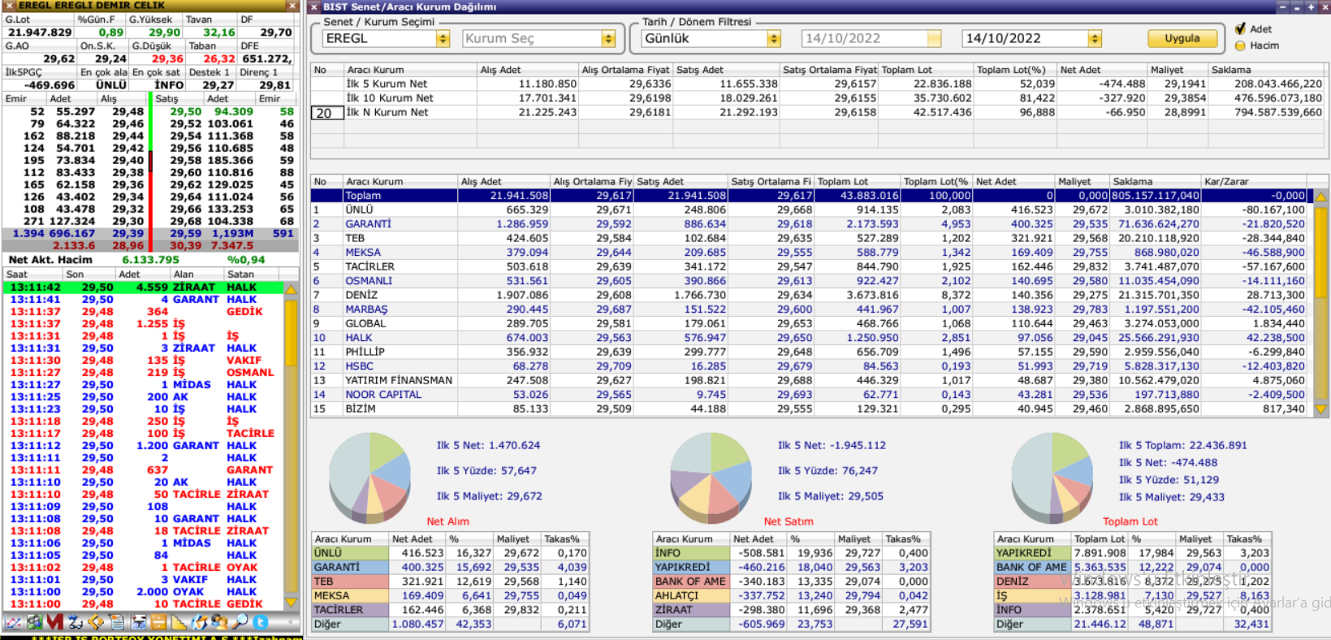1331x640 pixels.
Task: Click the Alan column header in the trade list
Action: 197,275
